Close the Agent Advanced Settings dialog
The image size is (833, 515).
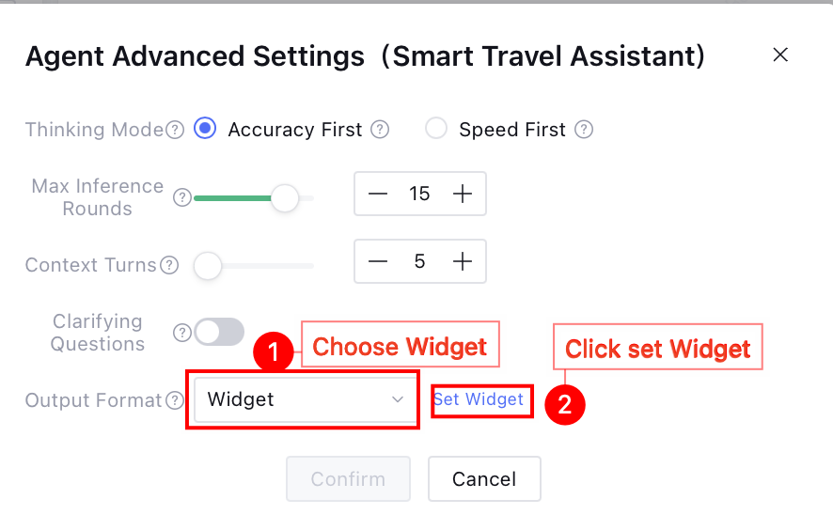779,55
